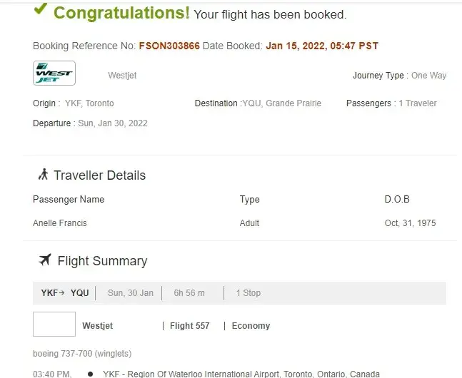Click the Flight 557 label

tap(190, 326)
